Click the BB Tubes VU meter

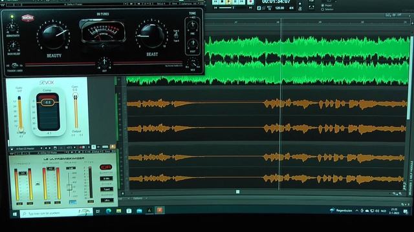pos(103,32)
